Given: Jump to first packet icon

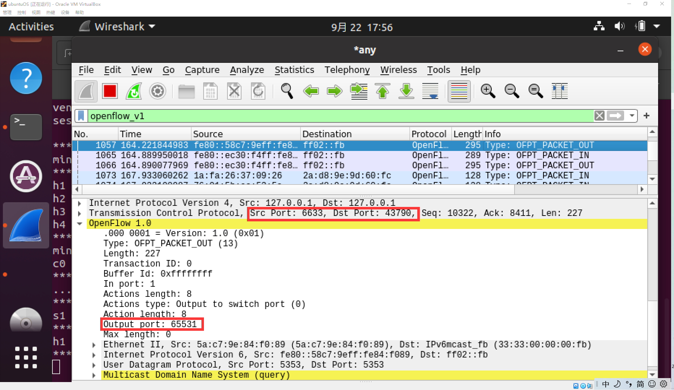Looking at the screenshot, I should (x=383, y=91).
